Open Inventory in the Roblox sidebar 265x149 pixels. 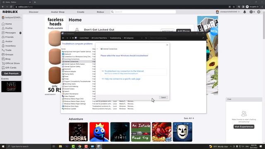point(9,46)
